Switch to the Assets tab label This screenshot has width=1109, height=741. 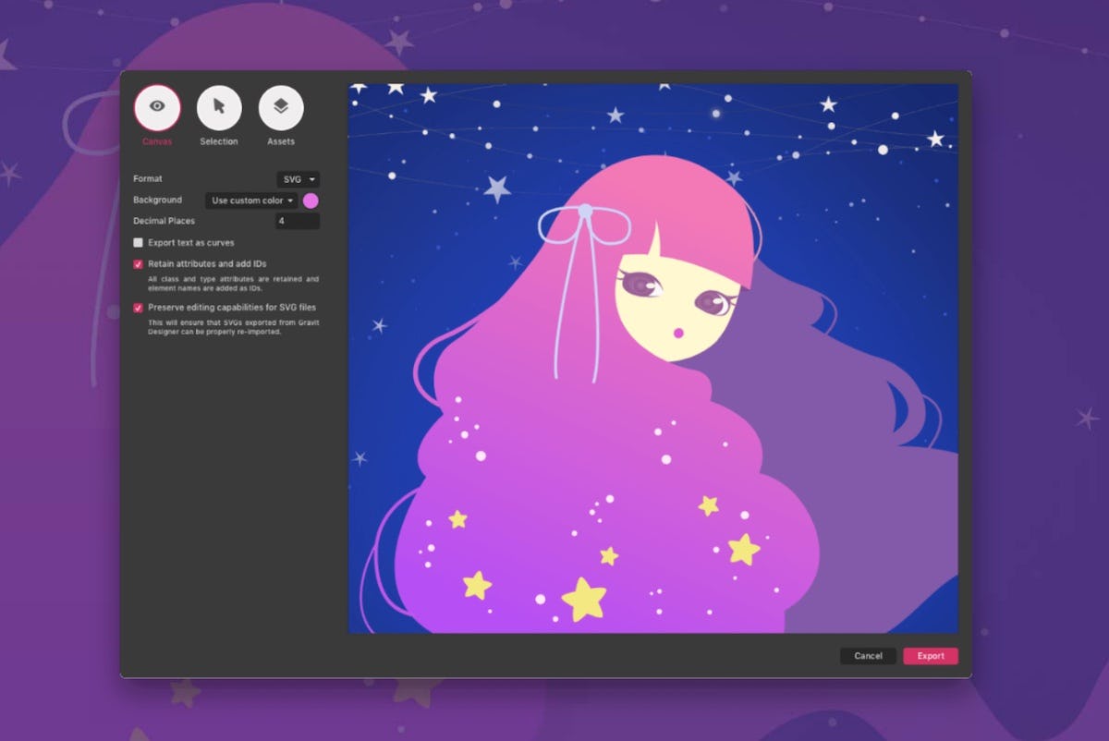pyautogui.click(x=281, y=141)
